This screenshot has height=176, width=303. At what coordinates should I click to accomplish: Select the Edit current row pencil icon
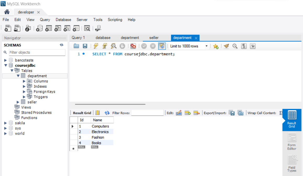coord(179,113)
